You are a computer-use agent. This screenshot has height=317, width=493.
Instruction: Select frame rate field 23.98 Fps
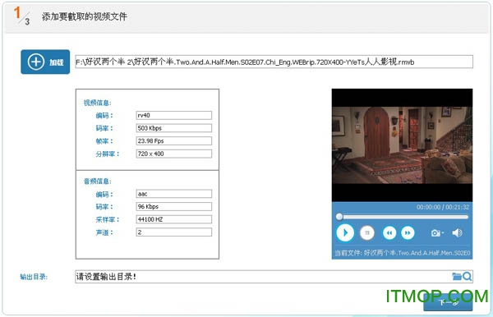174,140
